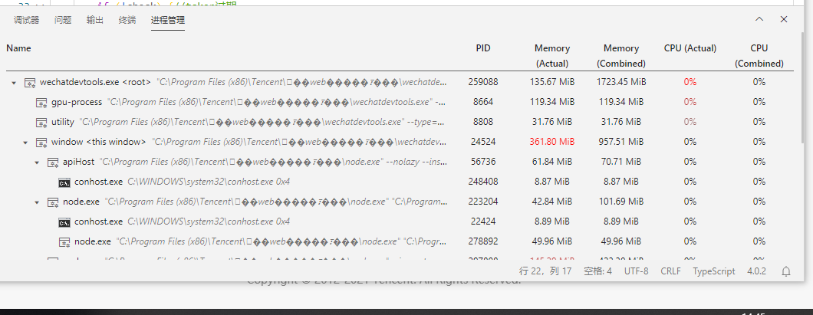This screenshot has height=315, width=813.
Task: Sort by Memory (Actual) column header
Action: (552, 56)
